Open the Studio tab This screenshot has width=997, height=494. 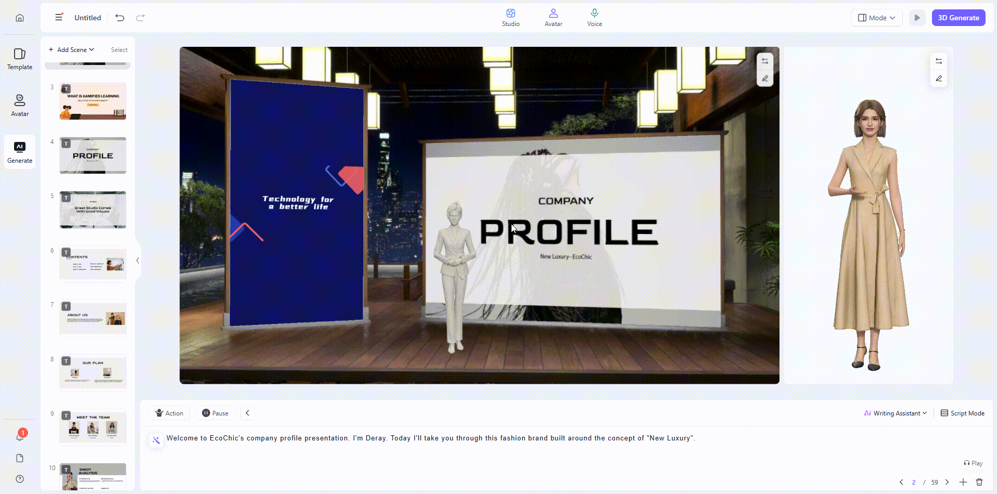(510, 18)
